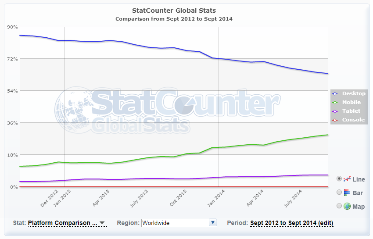Click the blue Desktop trend line
Viewport: 373px width, 239px height.
click(176, 48)
